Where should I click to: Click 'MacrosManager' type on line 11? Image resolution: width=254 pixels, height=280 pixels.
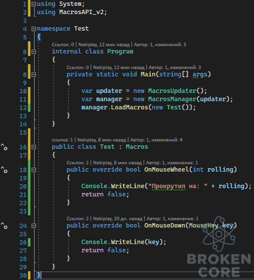172,99
